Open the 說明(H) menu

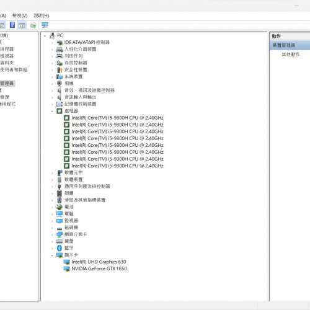[x=42, y=15]
